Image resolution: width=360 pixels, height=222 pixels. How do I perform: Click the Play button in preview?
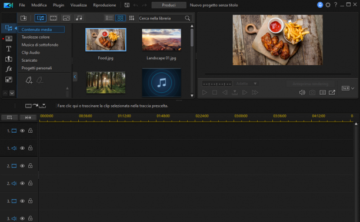point(205,92)
